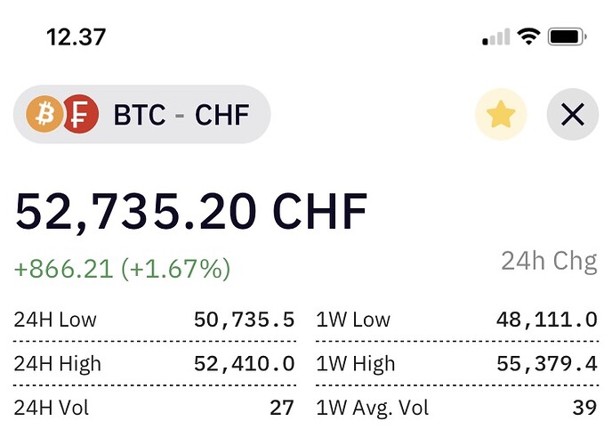Click the CHF text in pair pill
Viewport: 612px width, 445px height.
[221, 115]
